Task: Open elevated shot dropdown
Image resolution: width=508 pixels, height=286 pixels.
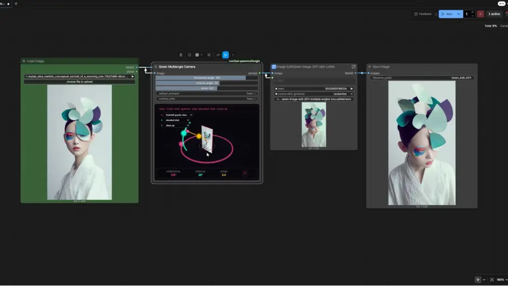Action: 177,120
